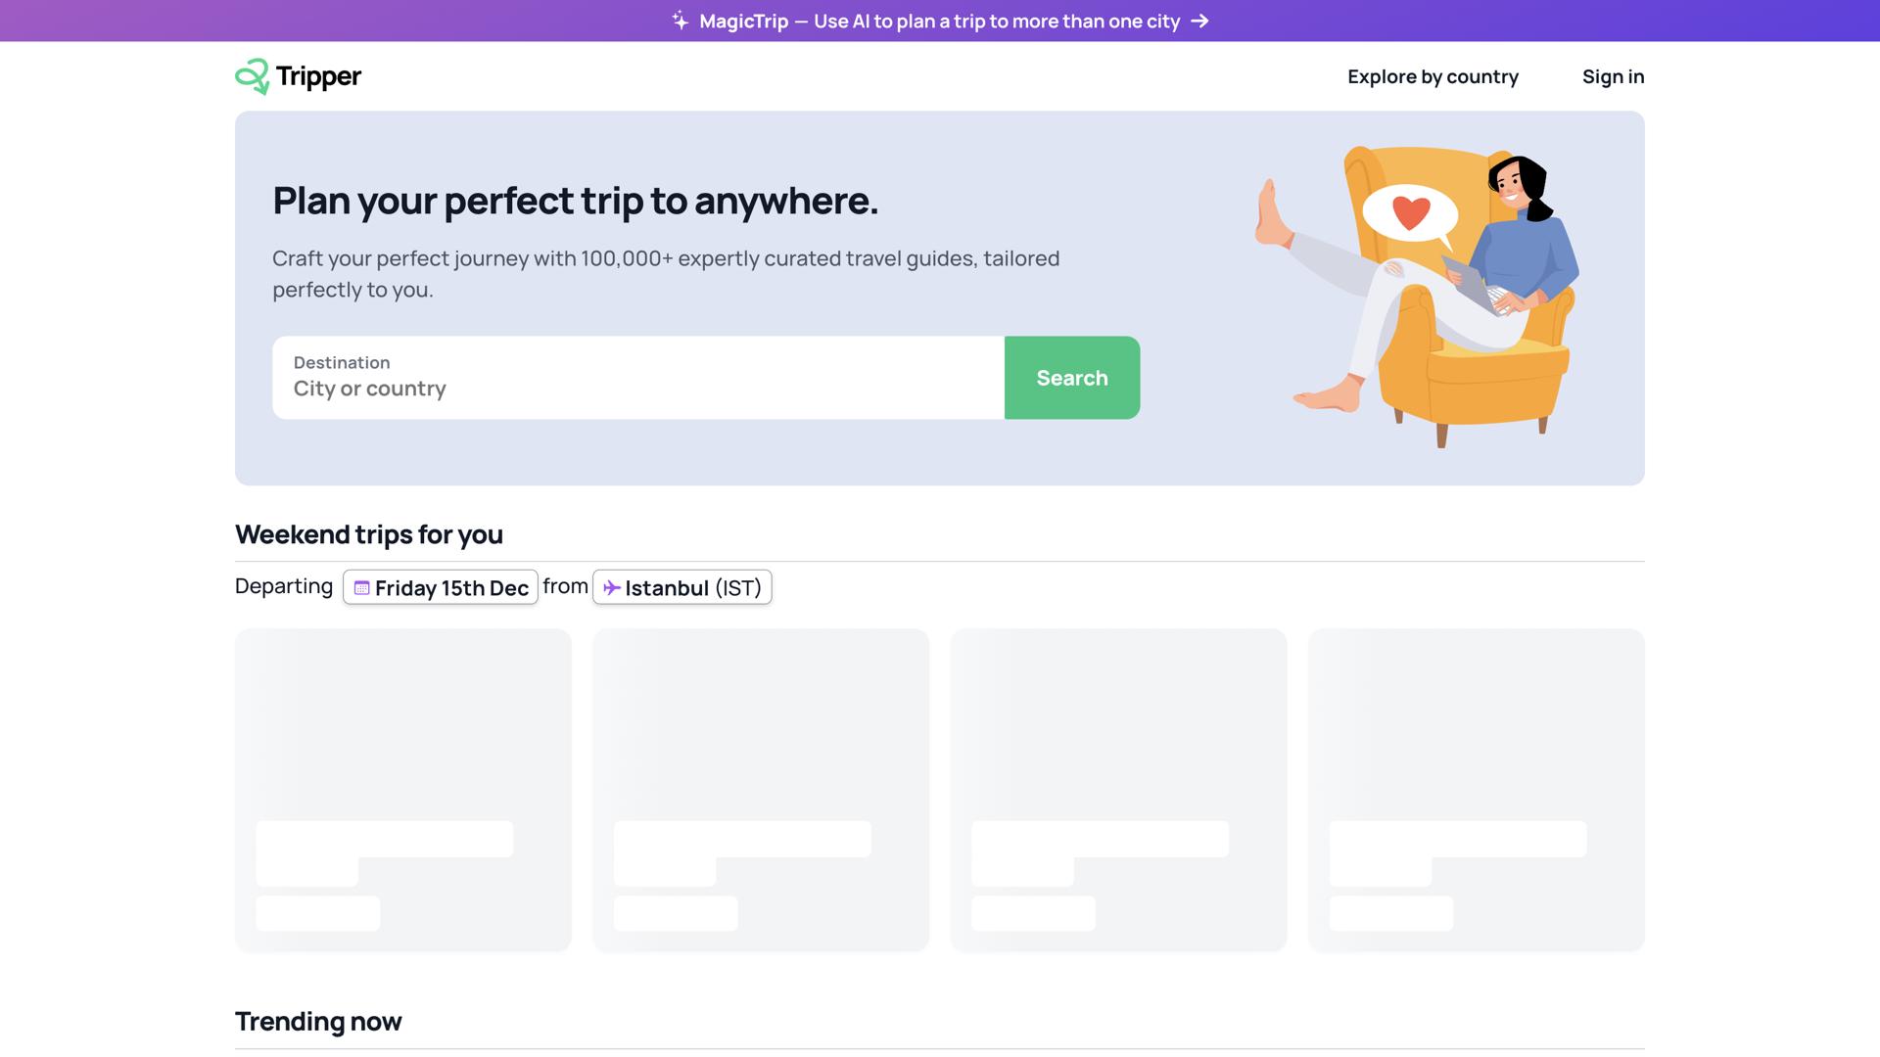Click the Tripper wordmark text
This screenshot has height=1057, width=1880.
318,76
